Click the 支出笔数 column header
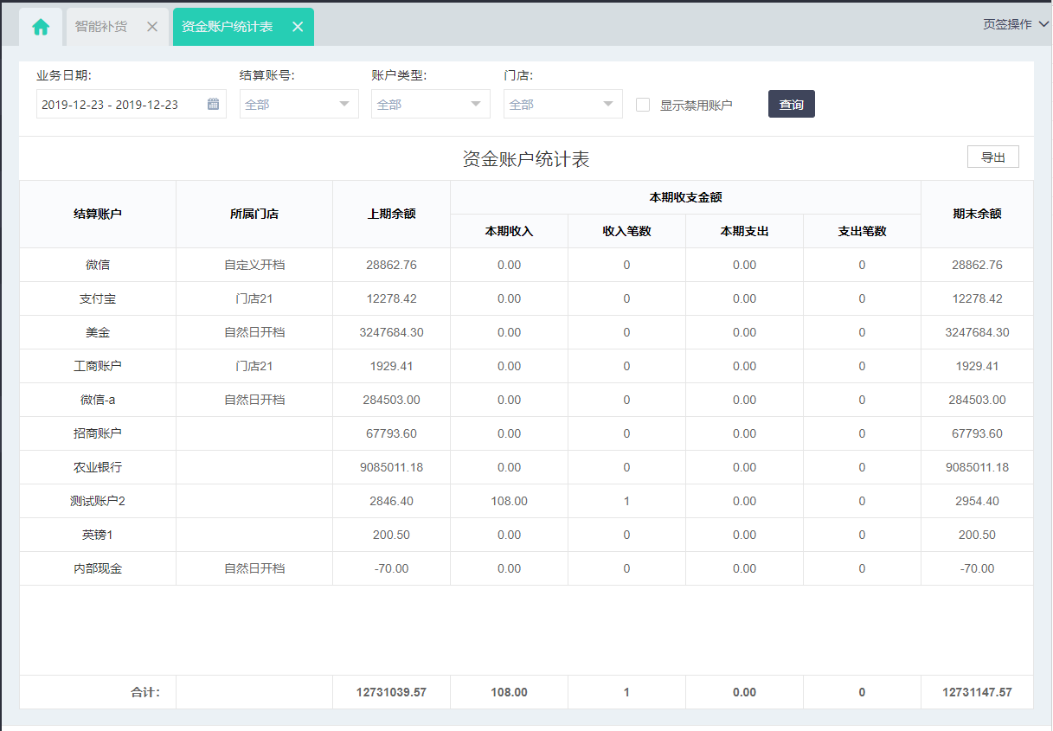 coord(863,231)
